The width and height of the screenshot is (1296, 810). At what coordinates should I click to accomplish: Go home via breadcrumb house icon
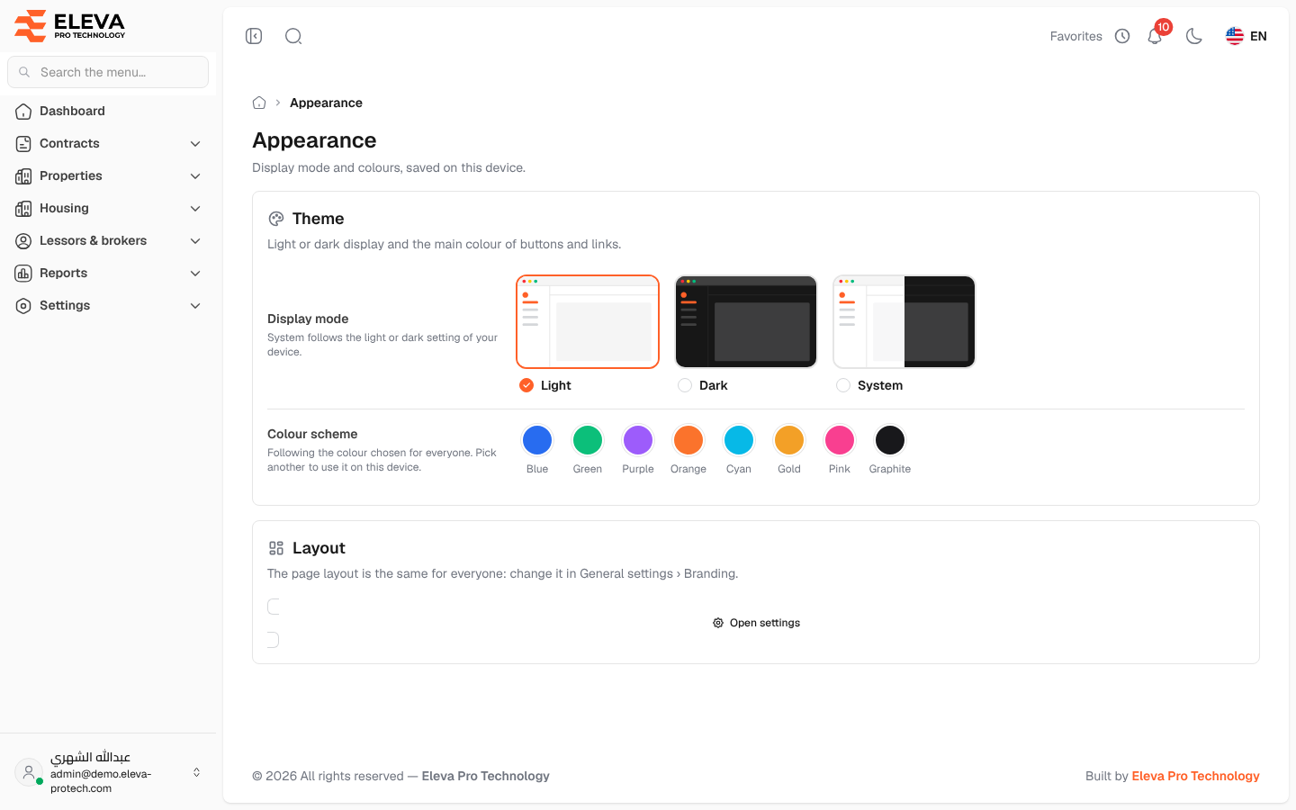coord(259,103)
